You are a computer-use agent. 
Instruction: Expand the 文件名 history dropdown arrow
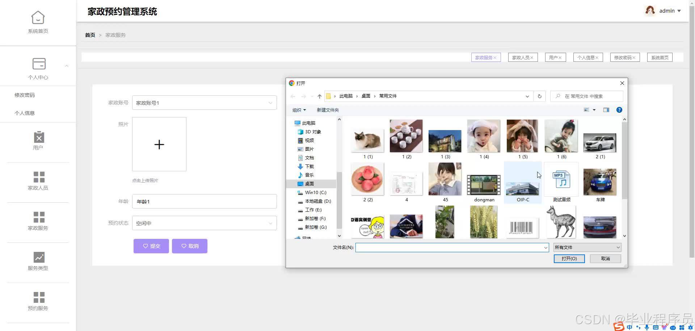pos(546,248)
